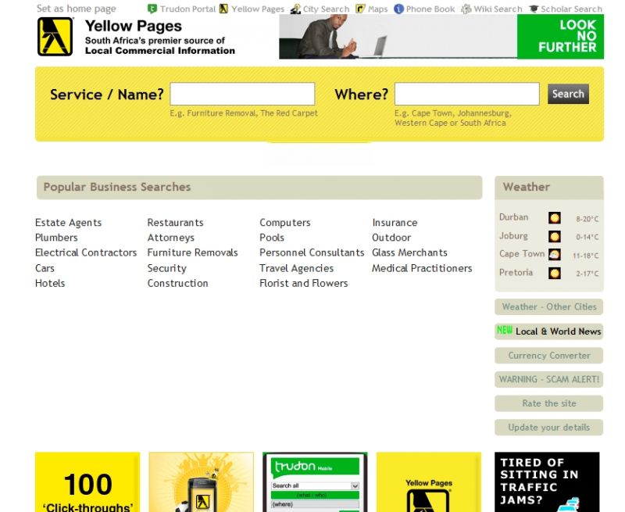Click the Cape Town cloudy weather icon
This screenshot has height=512, width=625.
coord(555,254)
